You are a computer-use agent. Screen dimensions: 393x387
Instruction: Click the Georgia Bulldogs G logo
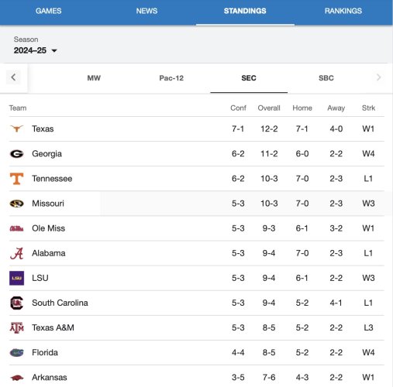pyautogui.click(x=16, y=154)
